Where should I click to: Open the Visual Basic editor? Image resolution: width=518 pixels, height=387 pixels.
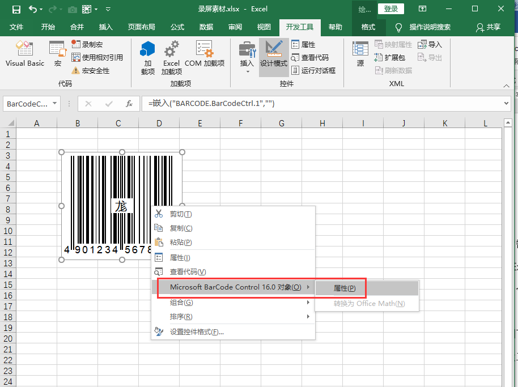(x=25, y=53)
